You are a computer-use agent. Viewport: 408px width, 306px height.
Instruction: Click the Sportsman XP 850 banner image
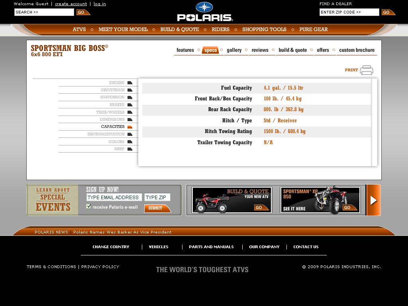pos(320,200)
